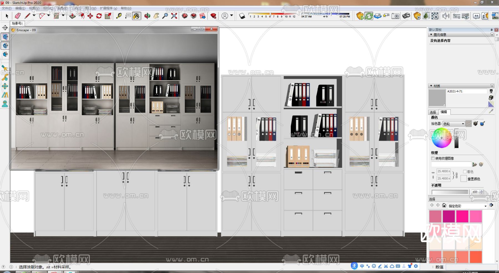Toggle the secondary selection pane
The height and width of the screenshot is (273, 499).
(x=491, y=91)
